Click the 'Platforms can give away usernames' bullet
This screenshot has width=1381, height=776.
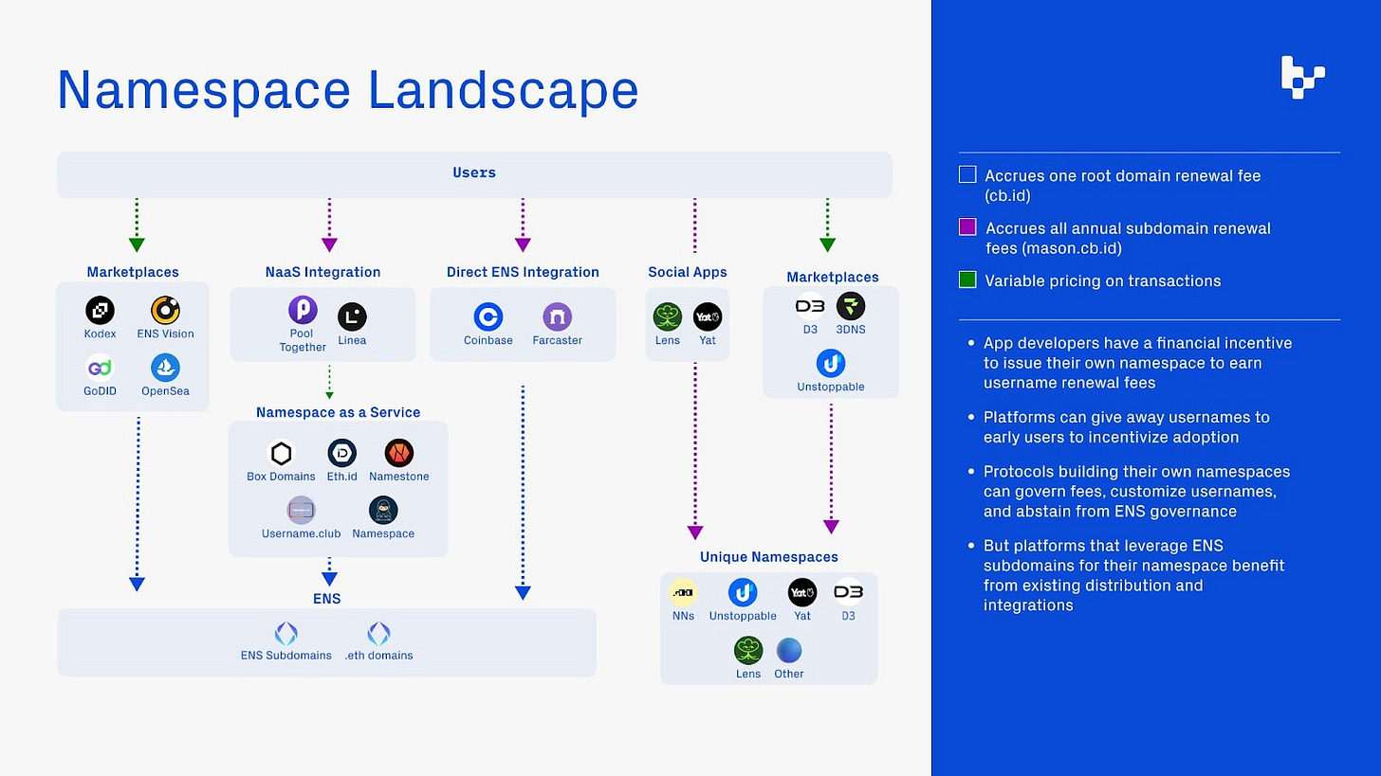pos(1126,427)
